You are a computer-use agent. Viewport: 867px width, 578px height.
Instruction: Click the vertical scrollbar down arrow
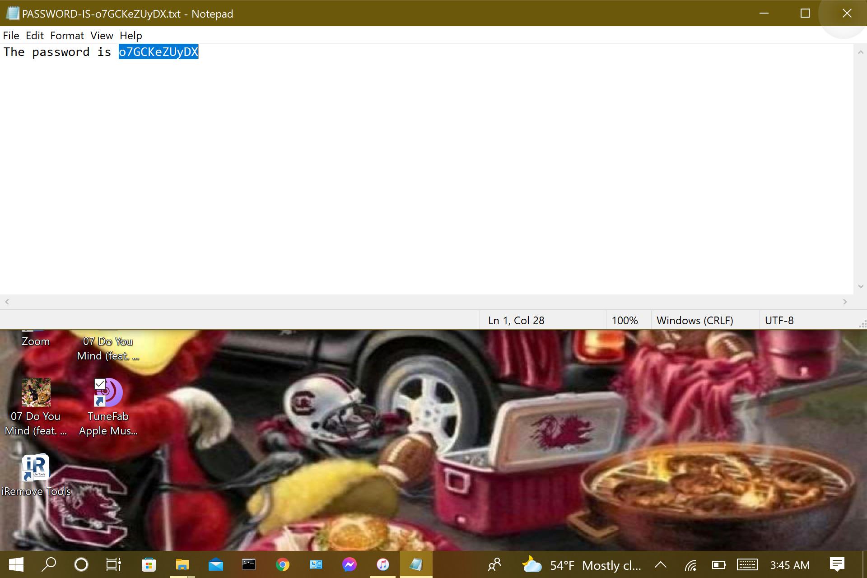pyautogui.click(x=860, y=286)
